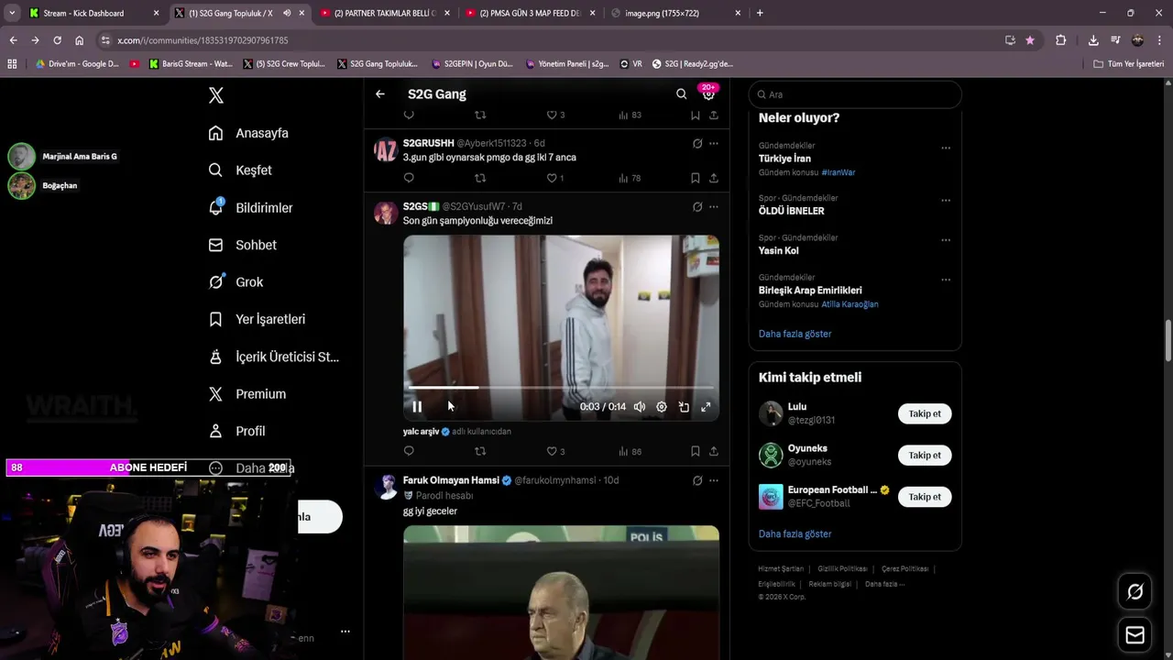Open Premium page in sidebar
The image size is (1173, 660).
247,394
